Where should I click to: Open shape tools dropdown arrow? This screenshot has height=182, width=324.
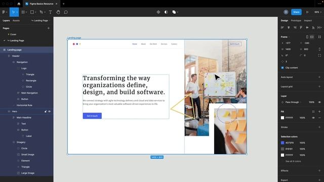pyautogui.click(x=35, y=12)
